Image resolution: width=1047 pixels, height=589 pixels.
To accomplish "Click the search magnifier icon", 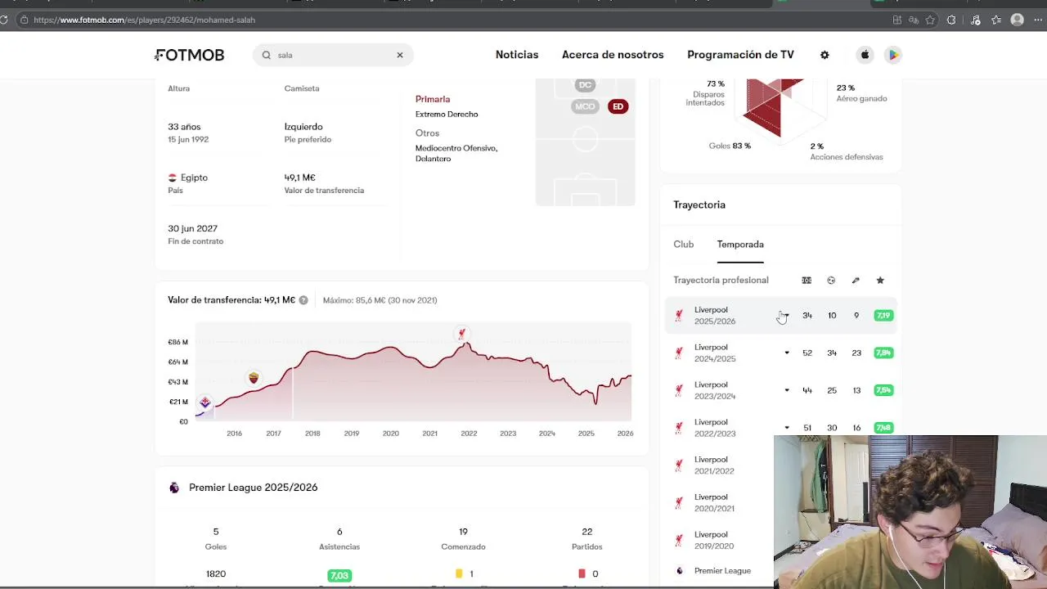I will [267, 55].
